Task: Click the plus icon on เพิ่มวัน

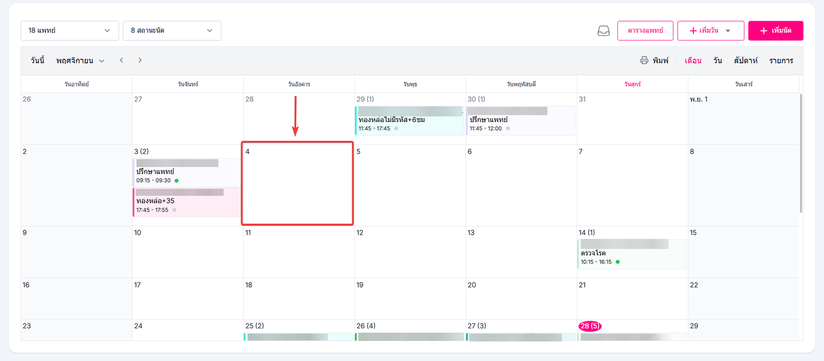Action: coord(693,31)
